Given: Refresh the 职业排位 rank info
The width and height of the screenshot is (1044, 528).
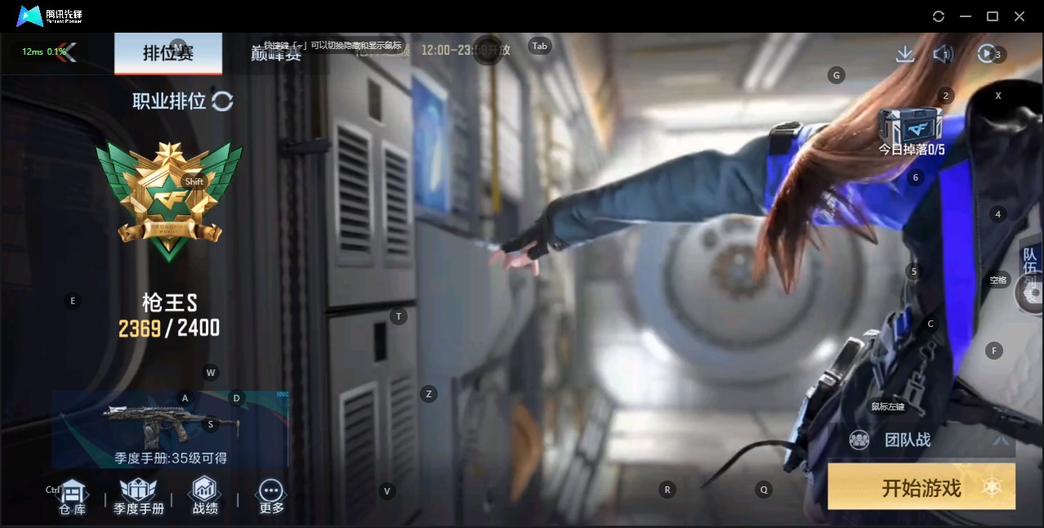Looking at the screenshot, I should 222,101.
